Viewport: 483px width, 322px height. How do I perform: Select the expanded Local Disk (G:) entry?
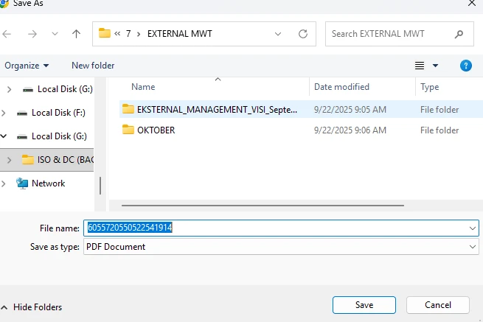point(59,136)
